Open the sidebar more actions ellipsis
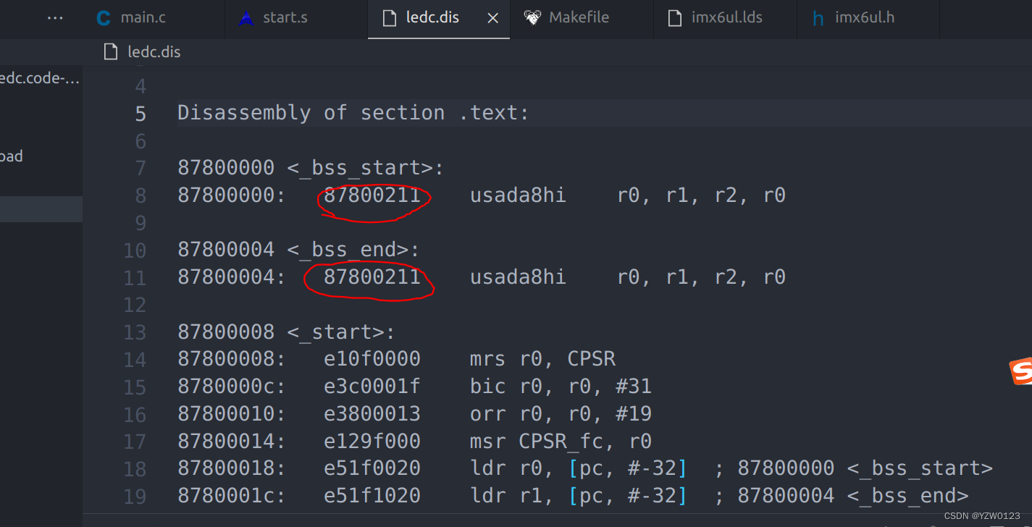Screen dimensions: 1032x527 (55, 18)
